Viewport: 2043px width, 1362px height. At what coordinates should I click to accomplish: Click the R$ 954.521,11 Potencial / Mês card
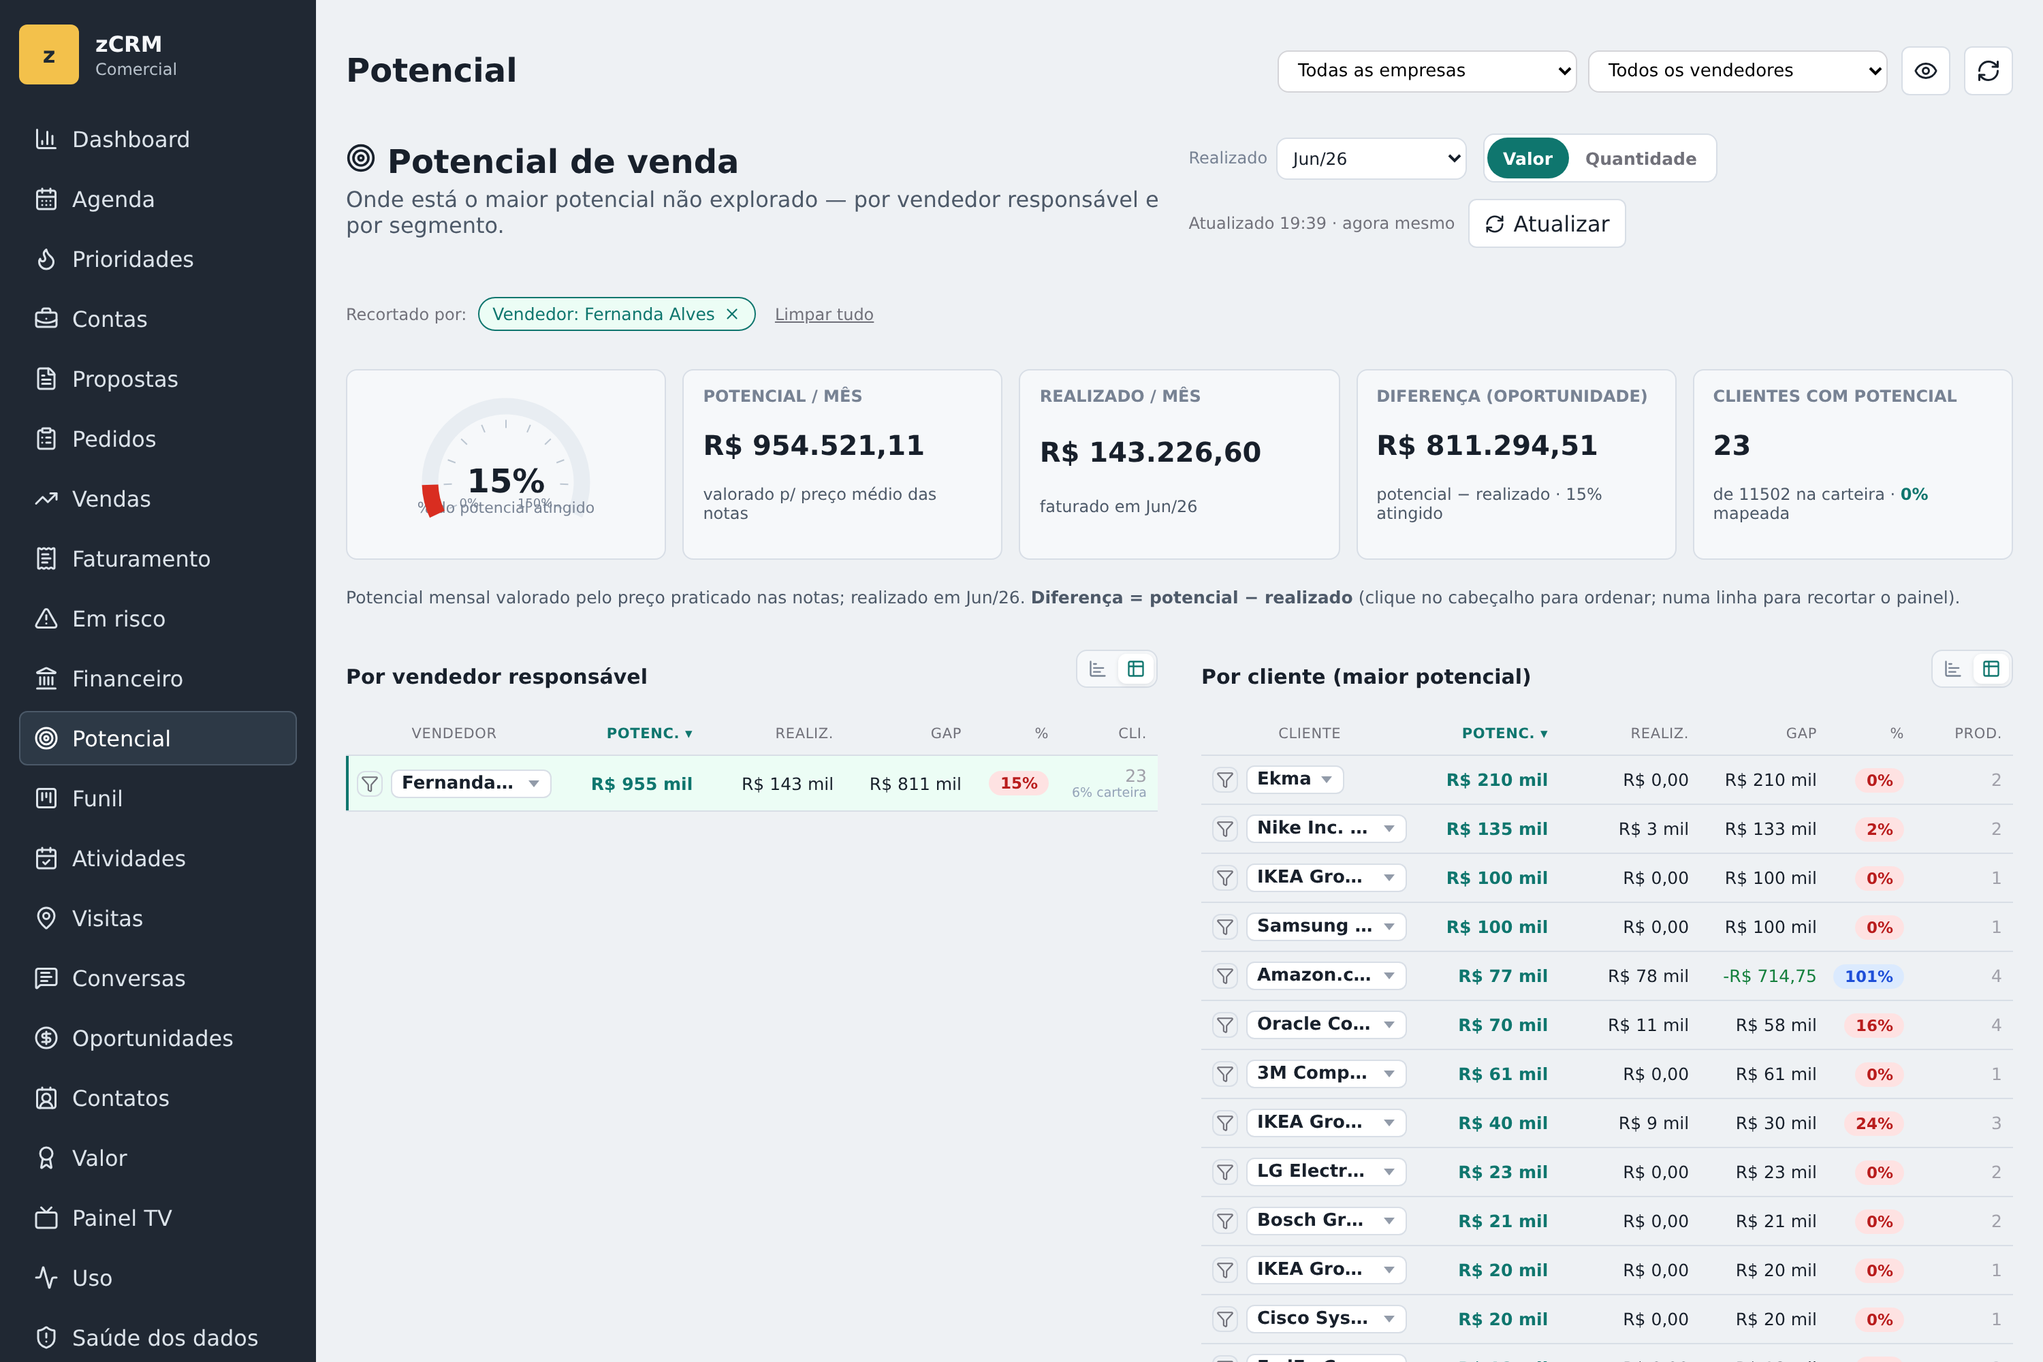tap(842, 464)
